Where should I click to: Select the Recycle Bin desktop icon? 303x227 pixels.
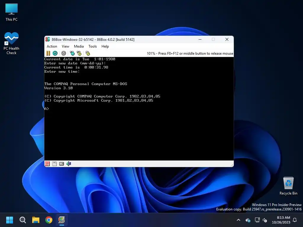coord(288,186)
